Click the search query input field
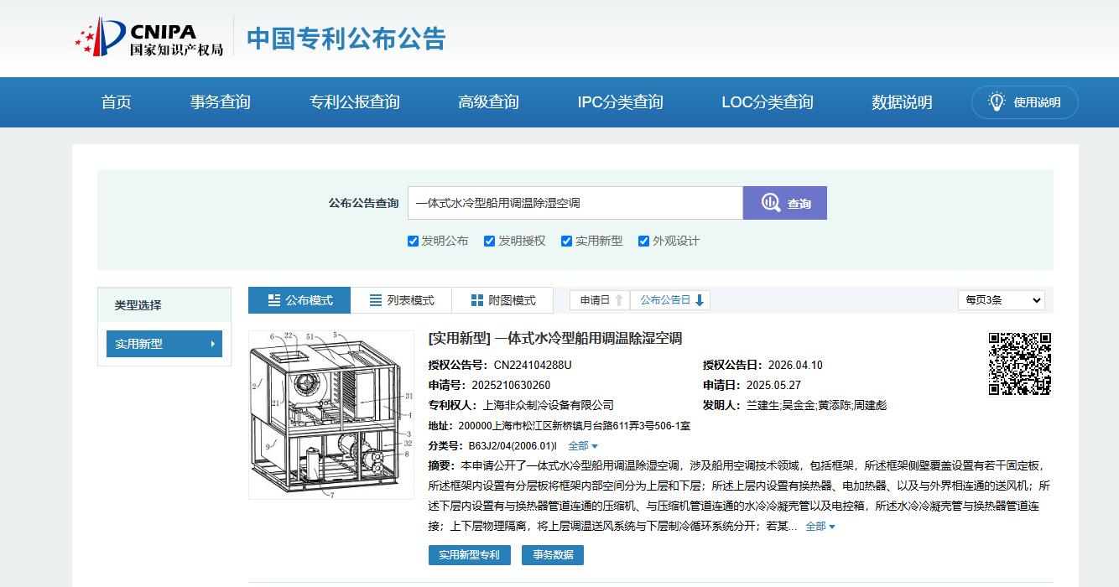 tap(575, 203)
